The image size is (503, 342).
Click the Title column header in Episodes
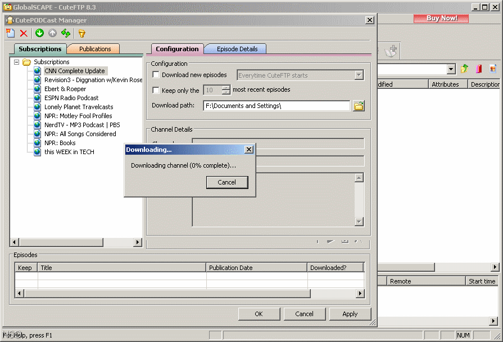tap(122, 268)
